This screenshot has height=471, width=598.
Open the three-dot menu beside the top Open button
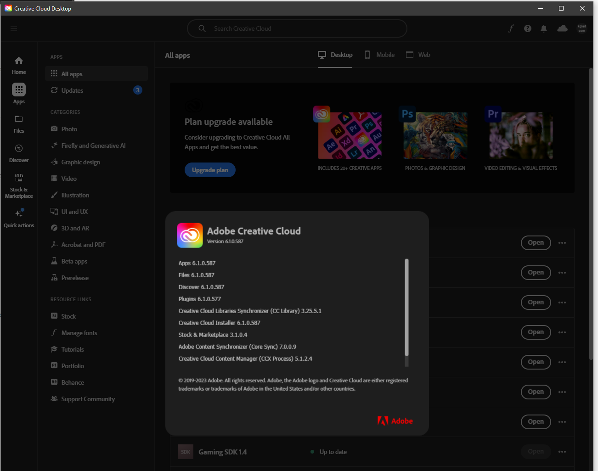click(x=562, y=242)
